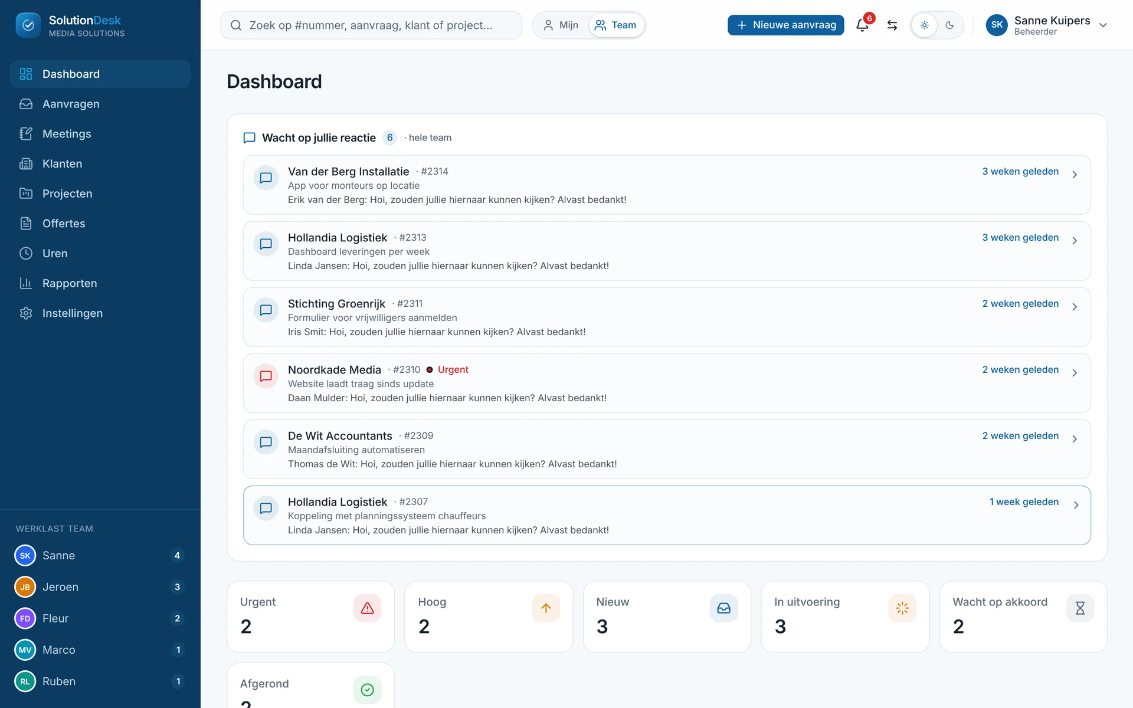Image resolution: width=1133 pixels, height=708 pixels.
Task: Click the SolutionDesk logo icon
Action: tap(28, 25)
